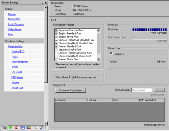
Task: Click the 'Total Usage: 0 bytes' text
Action: click(154, 125)
